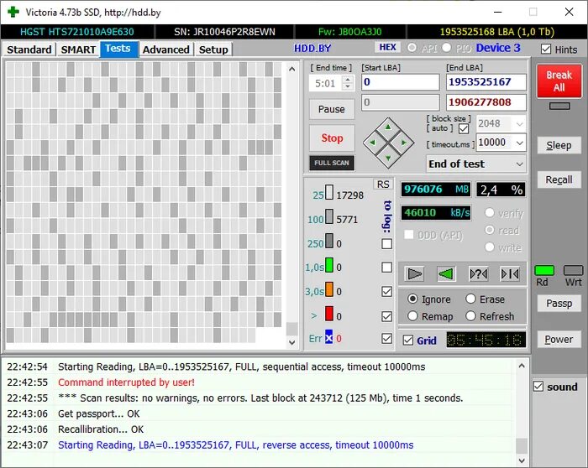
Task: Click the right arrow on the diamond navigator
Action: coord(404,143)
